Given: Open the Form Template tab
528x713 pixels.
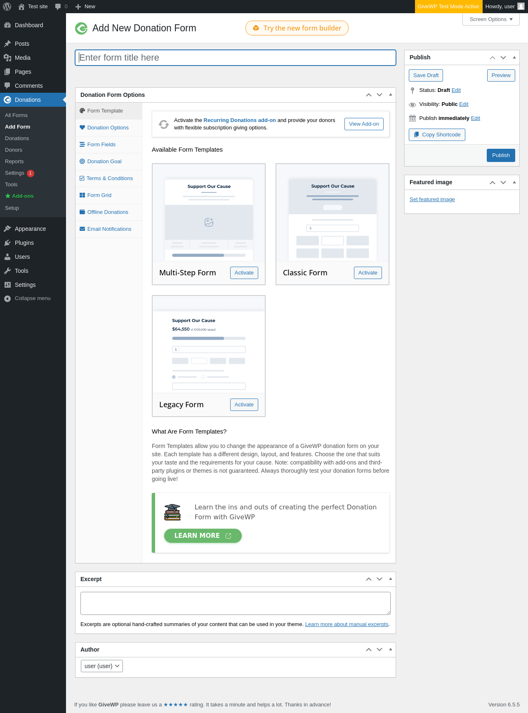Looking at the screenshot, I should point(109,111).
